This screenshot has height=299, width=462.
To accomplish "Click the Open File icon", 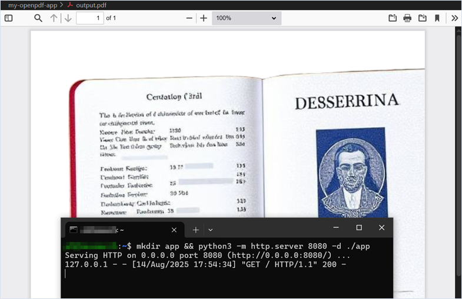I will [393, 18].
